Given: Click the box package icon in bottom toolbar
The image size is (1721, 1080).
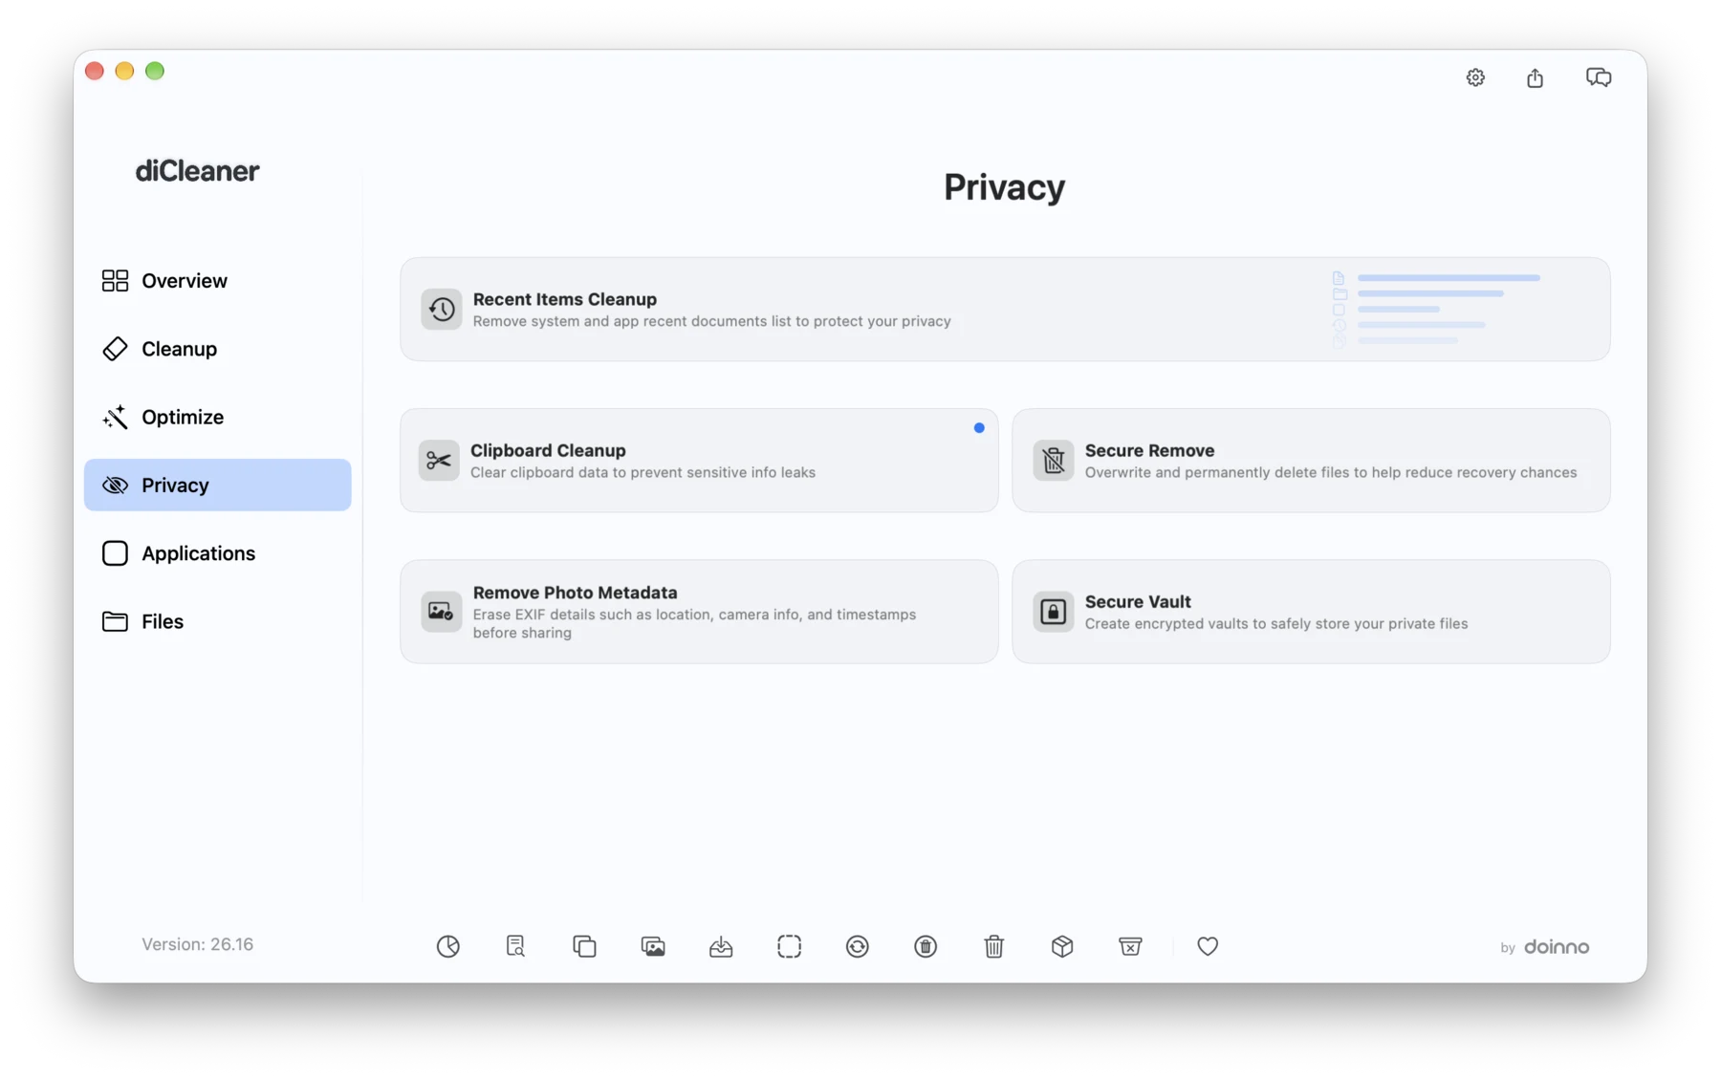Looking at the screenshot, I should click(x=1062, y=946).
